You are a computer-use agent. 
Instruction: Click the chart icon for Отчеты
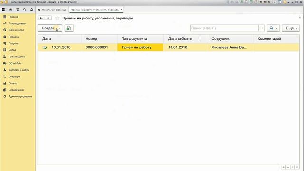(x=5, y=83)
